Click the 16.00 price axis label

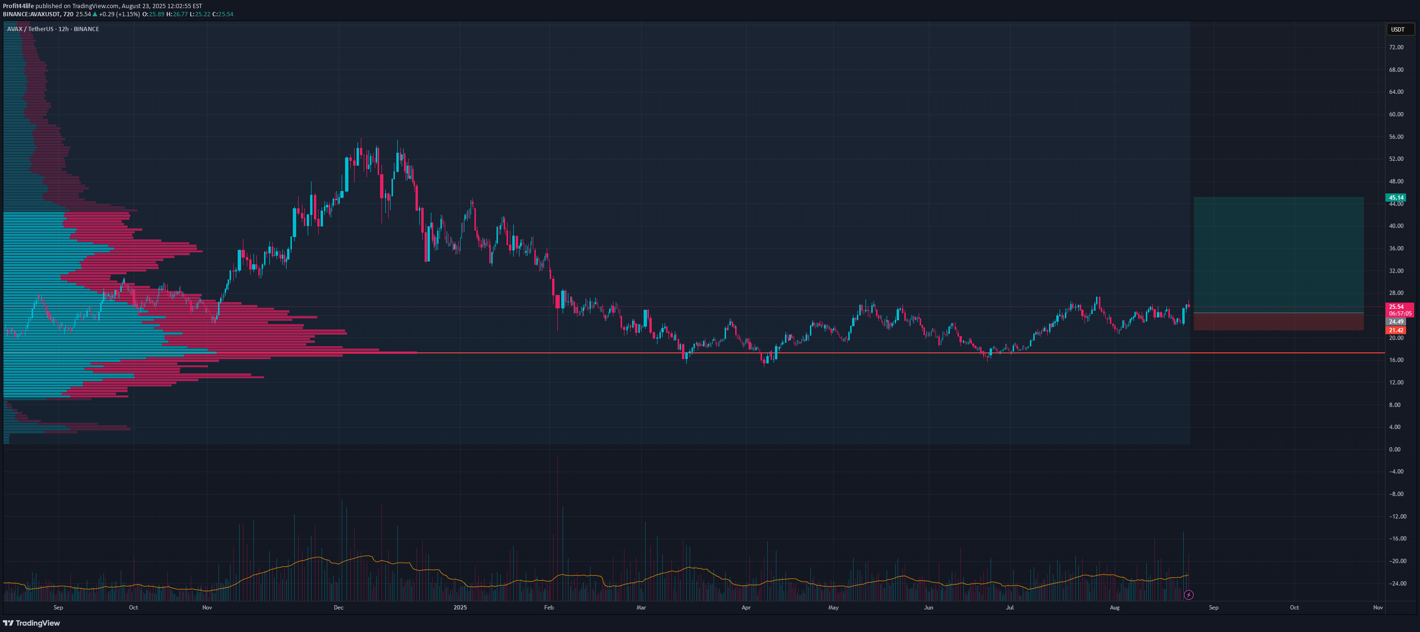pyautogui.click(x=1396, y=360)
